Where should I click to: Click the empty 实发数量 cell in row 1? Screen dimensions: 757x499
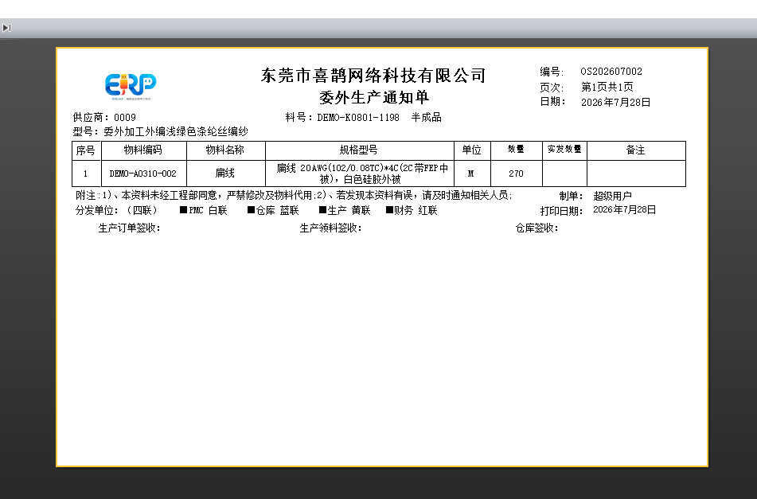click(x=564, y=173)
